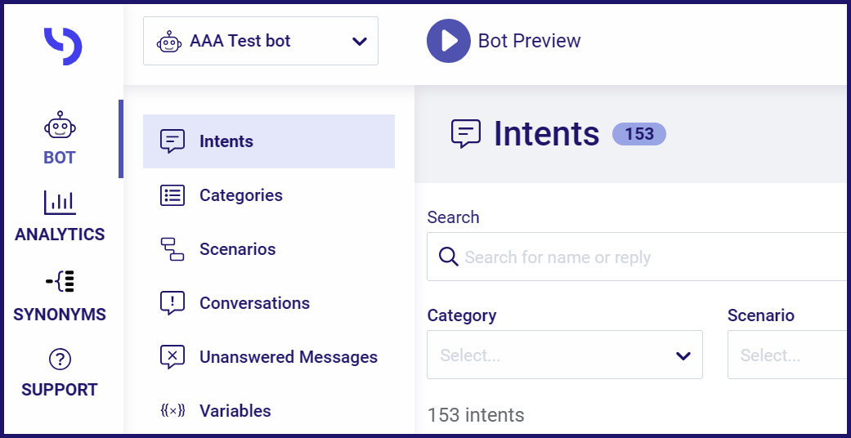
Task: Expand the AAA Test bot selector
Action: point(261,41)
